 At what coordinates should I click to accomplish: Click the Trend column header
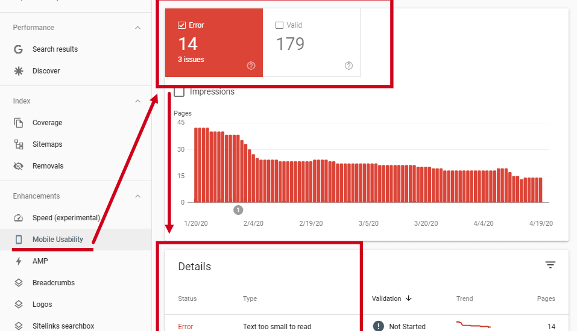click(464, 299)
